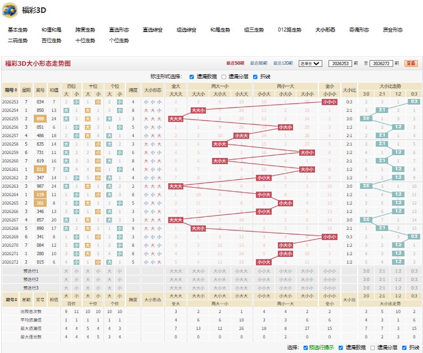Click the 查看 button
423x353 pixels.
coord(411,64)
